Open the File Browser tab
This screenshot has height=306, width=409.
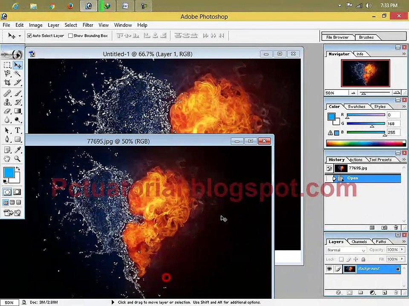pos(337,37)
